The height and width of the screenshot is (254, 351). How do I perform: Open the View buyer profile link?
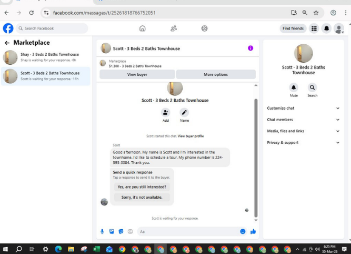[190, 136]
